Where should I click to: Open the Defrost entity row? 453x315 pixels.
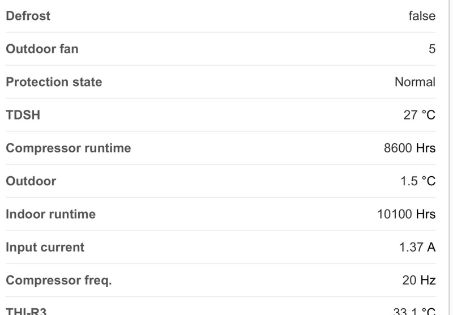tap(28, 16)
